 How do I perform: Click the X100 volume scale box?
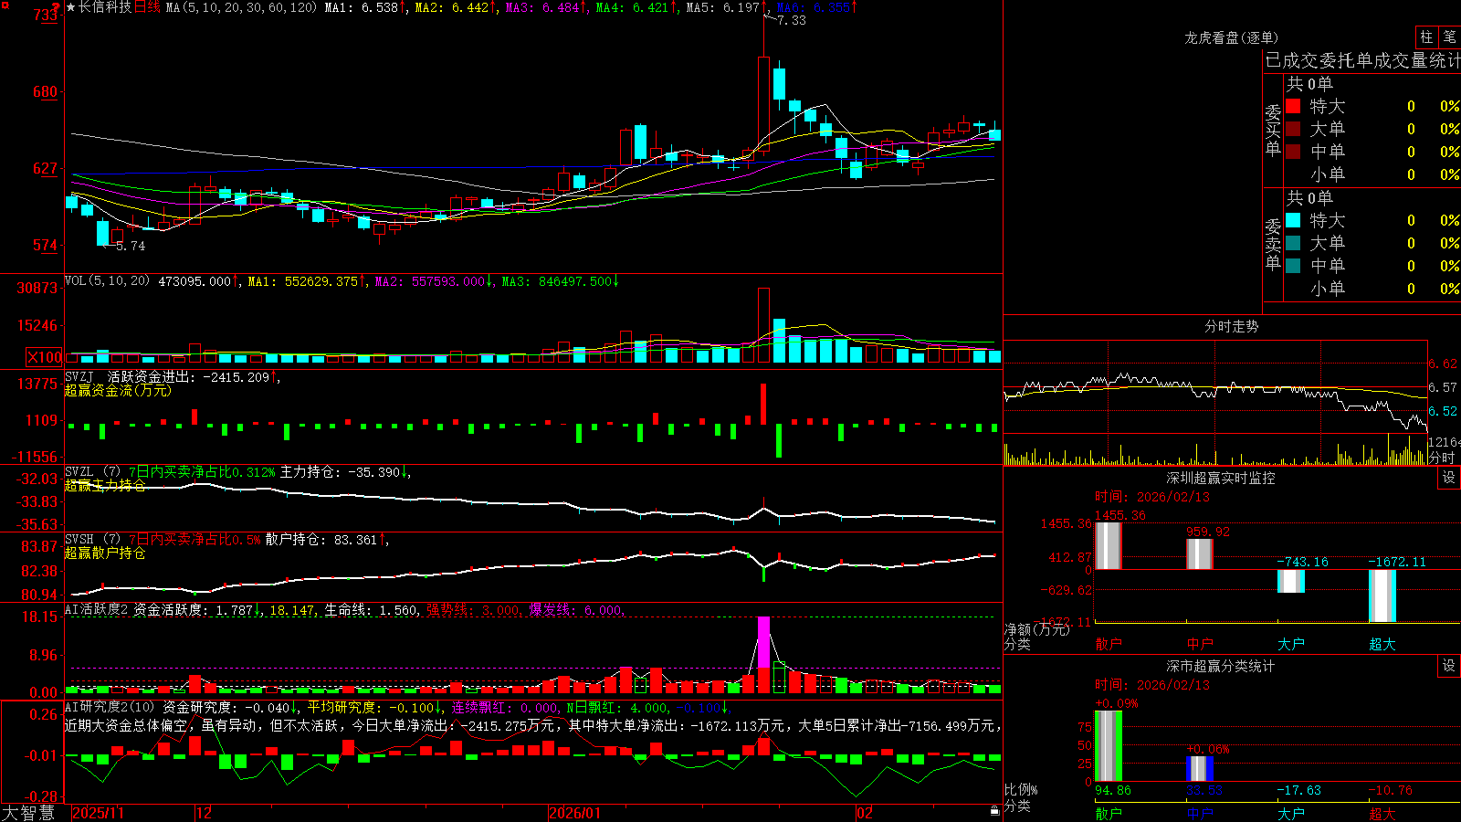[45, 357]
